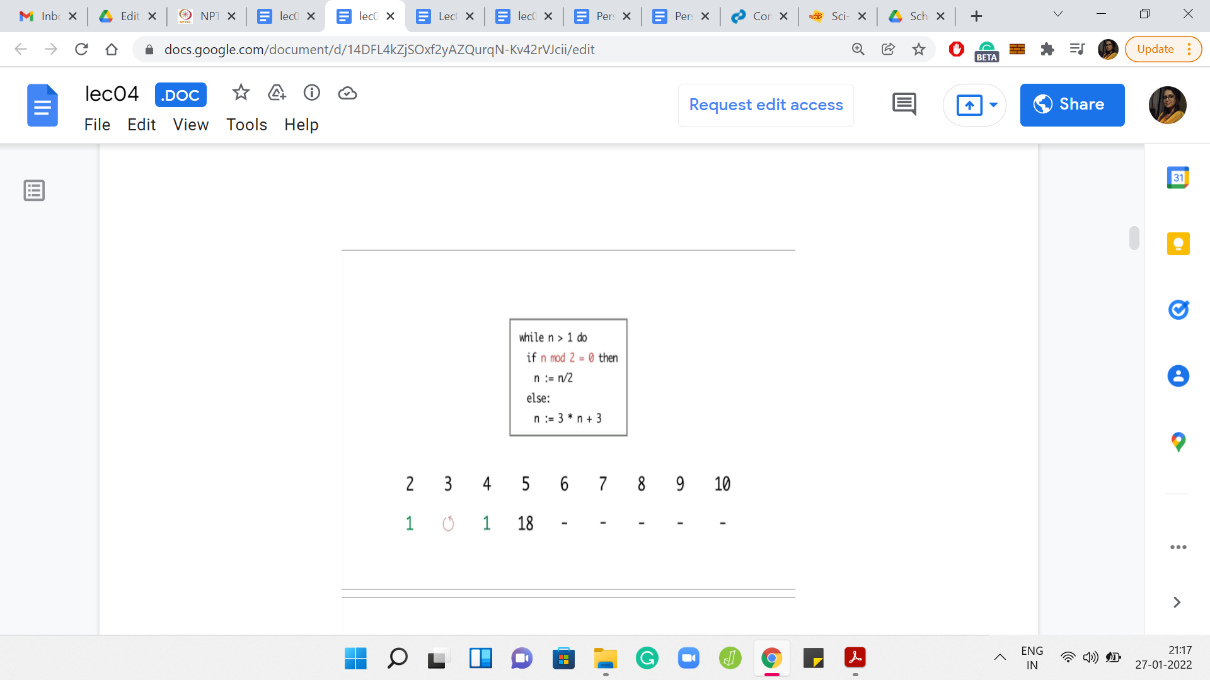Open Google Contacts side panel
1210x680 pixels.
coord(1178,376)
